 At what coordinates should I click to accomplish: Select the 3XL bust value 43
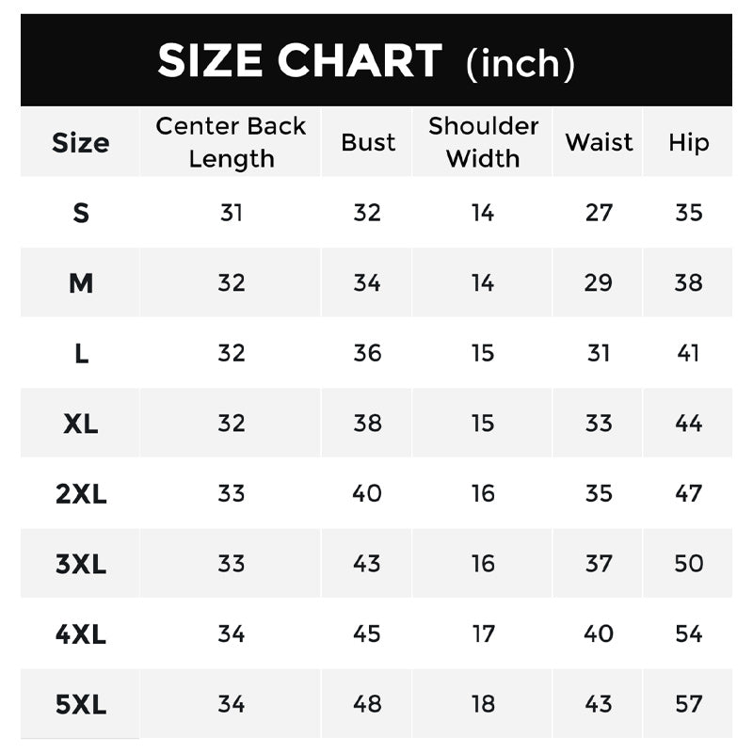(x=367, y=564)
